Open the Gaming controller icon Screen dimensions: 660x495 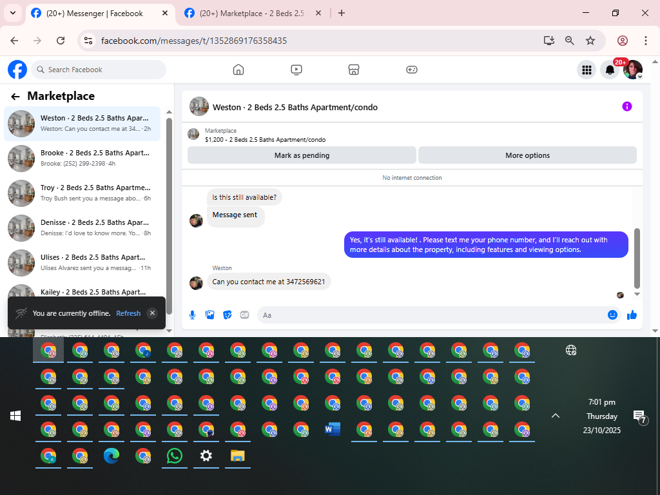(412, 70)
